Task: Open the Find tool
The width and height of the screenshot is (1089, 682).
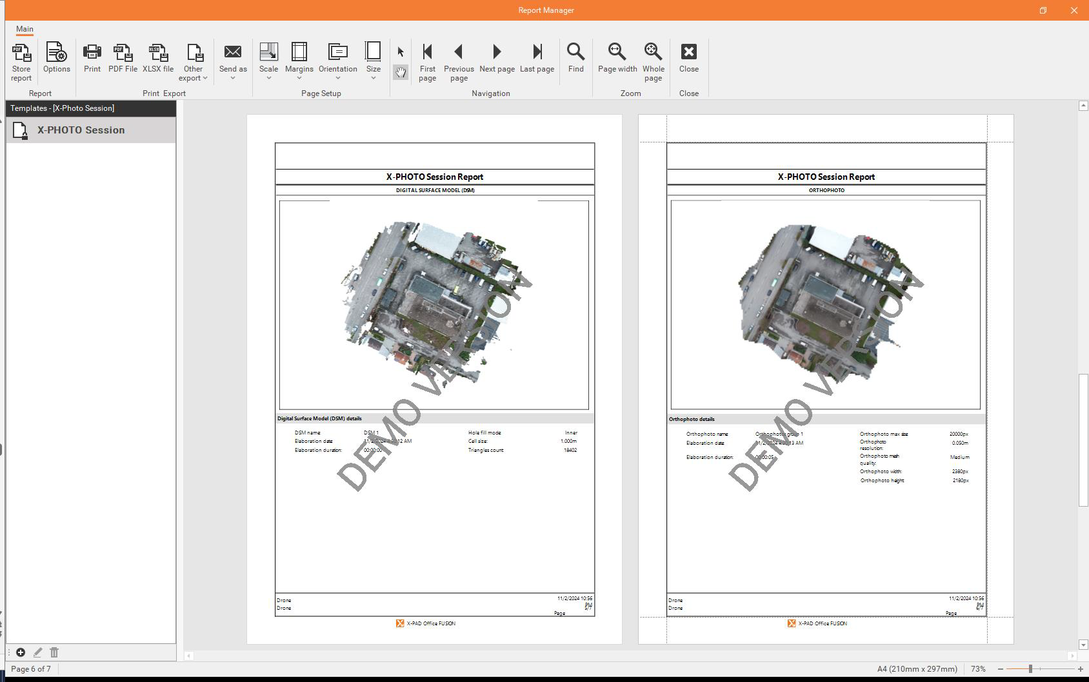Action: point(575,58)
